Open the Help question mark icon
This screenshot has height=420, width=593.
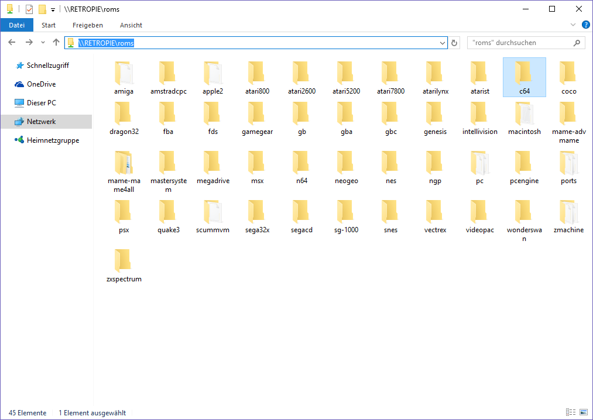585,25
